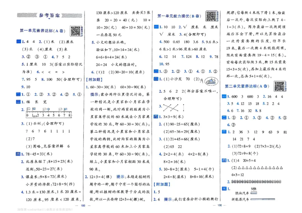Click the bar next to 燃油汽车

[x=254, y=193]
